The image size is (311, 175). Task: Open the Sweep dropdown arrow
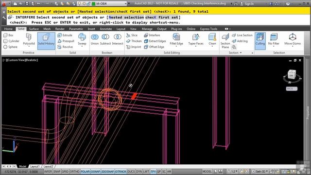(82, 47)
